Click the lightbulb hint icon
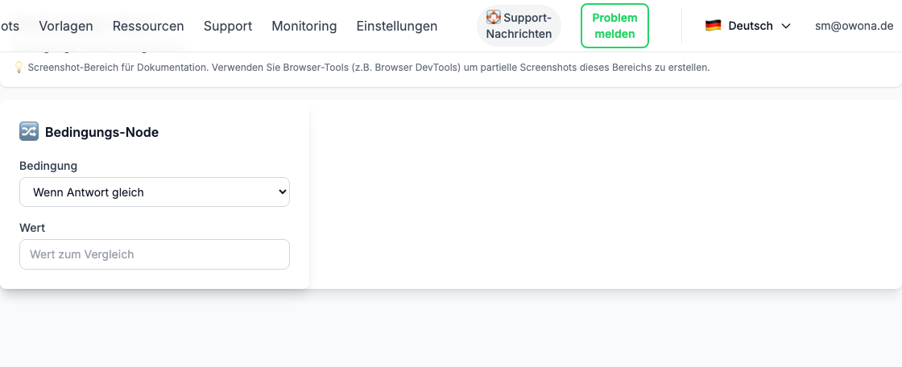The height and width of the screenshot is (367, 902). [19, 68]
